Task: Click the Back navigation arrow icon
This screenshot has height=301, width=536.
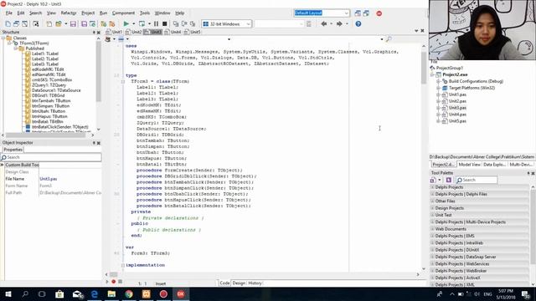Action: (324, 24)
